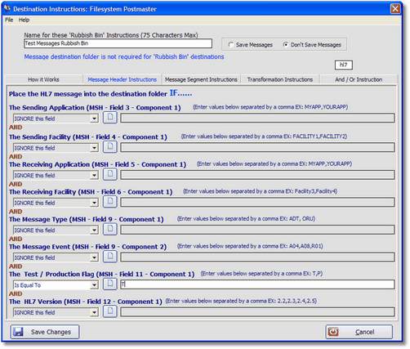
Task: Click document icon beside Test / Production Flag
Action: tap(110, 284)
